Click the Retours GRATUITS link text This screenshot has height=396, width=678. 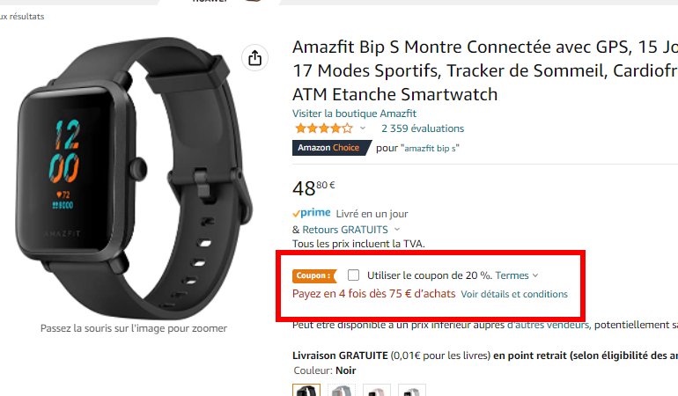(345, 230)
